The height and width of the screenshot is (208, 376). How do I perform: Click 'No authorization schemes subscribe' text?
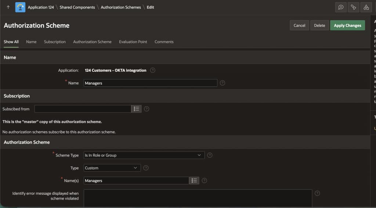coord(59,132)
